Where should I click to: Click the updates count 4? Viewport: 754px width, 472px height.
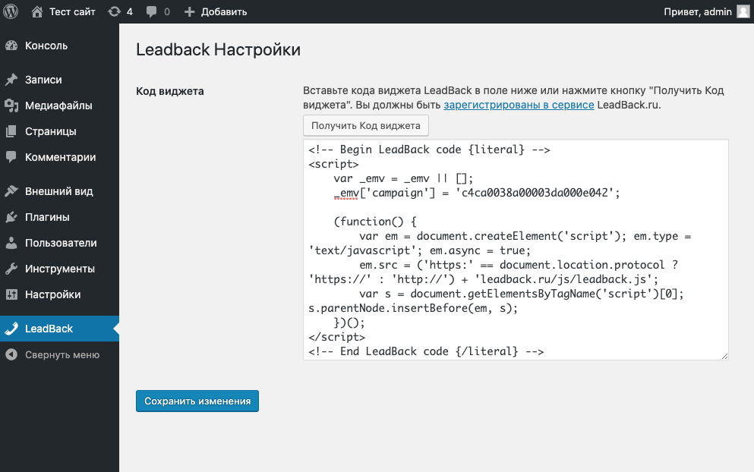pyautogui.click(x=129, y=11)
